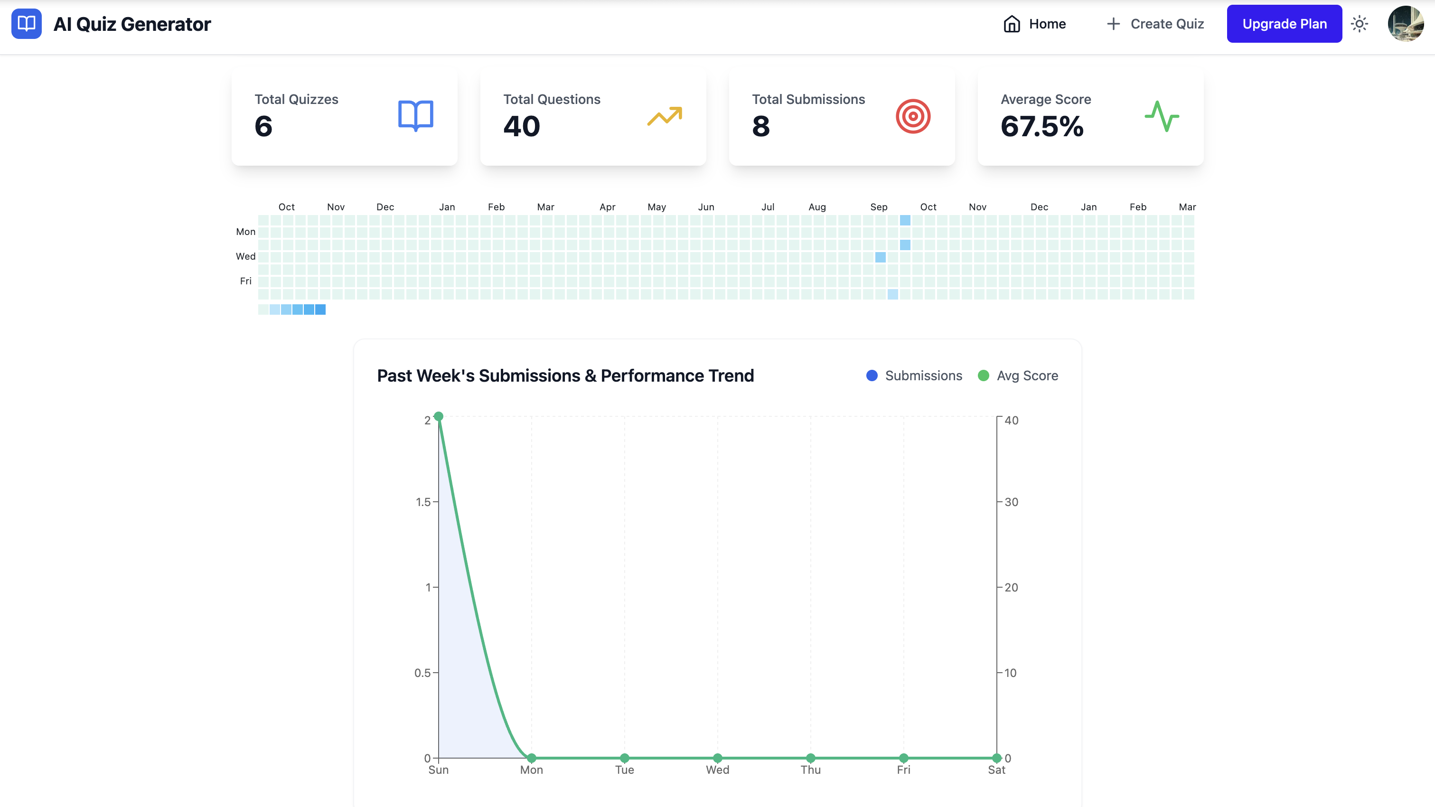The width and height of the screenshot is (1435, 807).
Task: Click the AI Quiz Generator book logo
Action: click(x=26, y=23)
